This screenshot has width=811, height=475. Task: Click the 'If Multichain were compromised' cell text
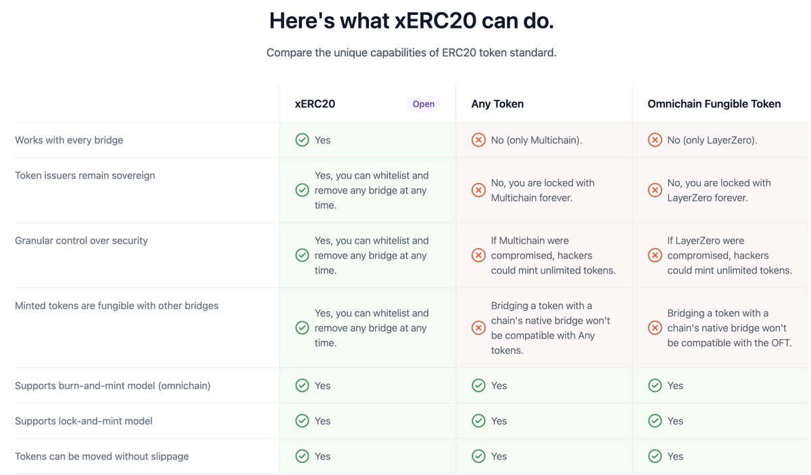554,255
